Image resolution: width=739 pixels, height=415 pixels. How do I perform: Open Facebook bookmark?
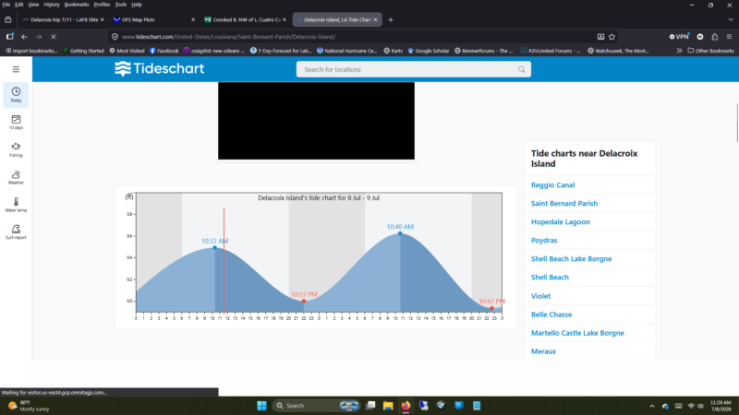click(x=164, y=51)
